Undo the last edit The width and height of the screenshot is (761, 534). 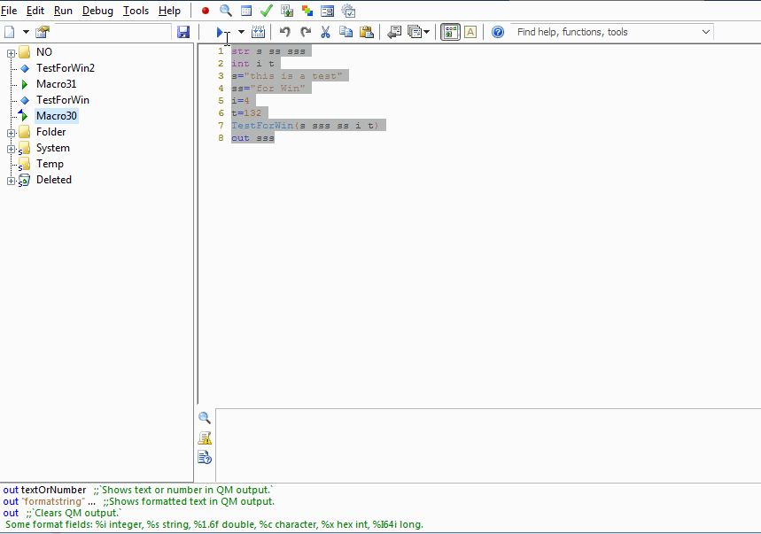tap(285, 32)
